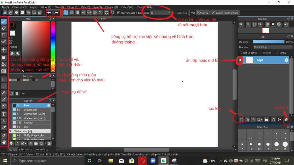This screenshot has height=165, width=294.
Task: Open Pen brush settings gear
Action: coord(49,105)
